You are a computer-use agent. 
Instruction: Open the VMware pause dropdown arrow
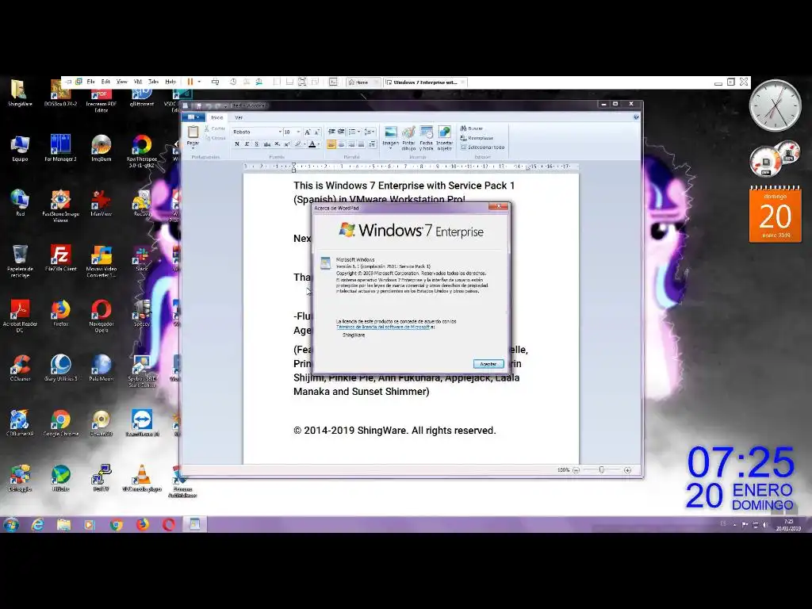[x=199, y=82]
